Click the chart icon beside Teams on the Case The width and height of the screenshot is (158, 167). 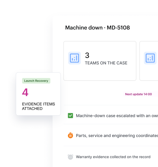(74, 58)
